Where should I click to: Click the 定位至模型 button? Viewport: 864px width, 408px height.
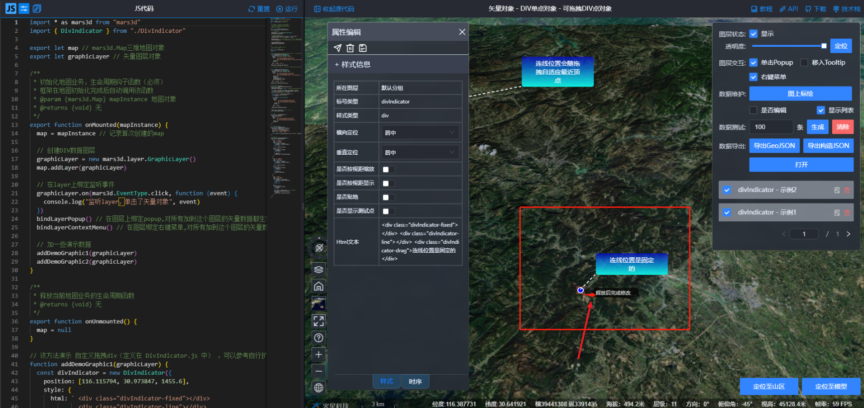pos(831,386)
